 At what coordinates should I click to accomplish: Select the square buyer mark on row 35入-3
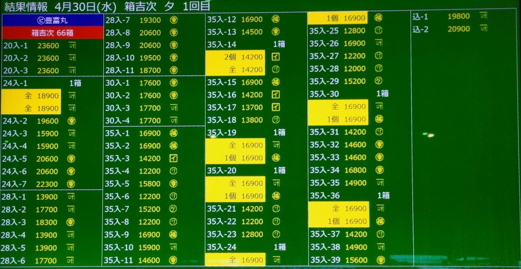pyautogui.click(x=173, y=158)
